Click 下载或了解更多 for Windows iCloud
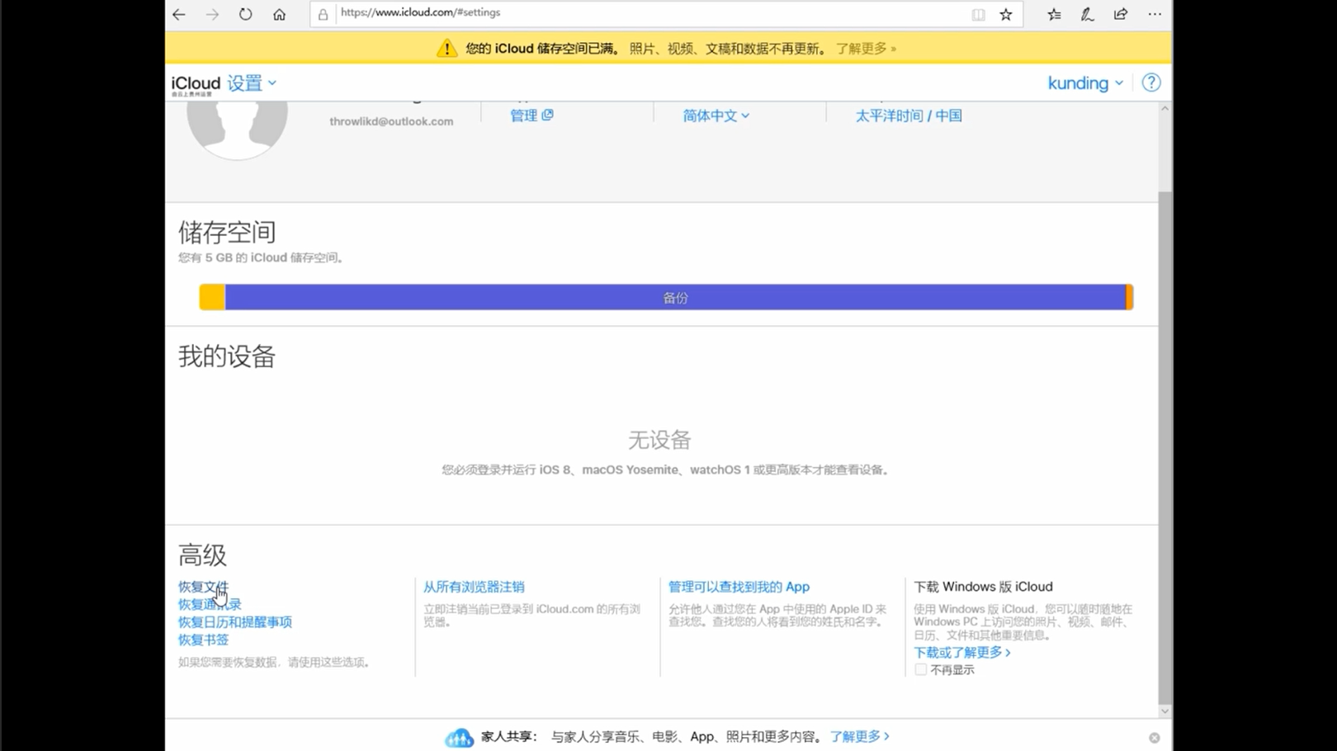The width and height of the screenshot is (1337, 751). 961,652
